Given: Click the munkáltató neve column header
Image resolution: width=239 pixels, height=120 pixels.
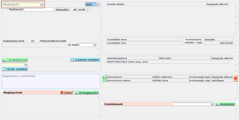Looking at the screenshot, I should click(144, 40).
